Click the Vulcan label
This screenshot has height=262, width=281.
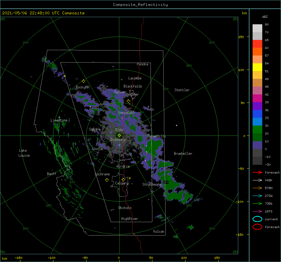pos(159,231)
